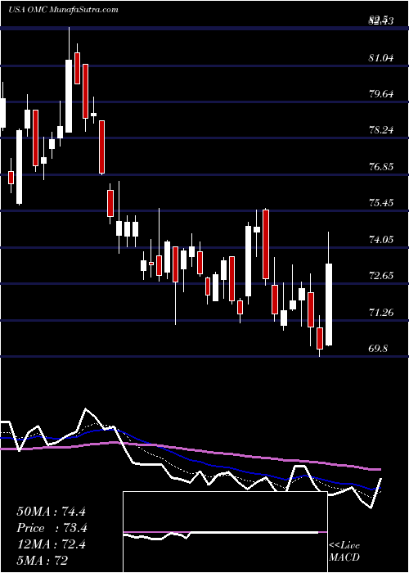The width and height of the screenshot is (409, 573).
Task: Click the '<<Live MACD' label
Action: tap(344, 551)
